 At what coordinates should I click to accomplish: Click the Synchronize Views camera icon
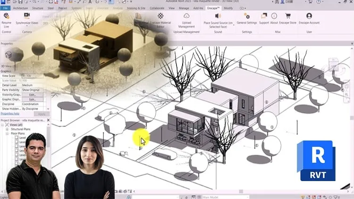[27, 16]
